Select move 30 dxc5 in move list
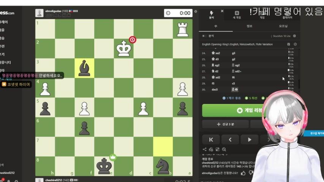Screen dimensions: 324x182 tap(215, 89)
